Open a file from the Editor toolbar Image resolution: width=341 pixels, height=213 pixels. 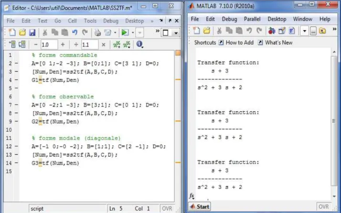pos(22,32)
